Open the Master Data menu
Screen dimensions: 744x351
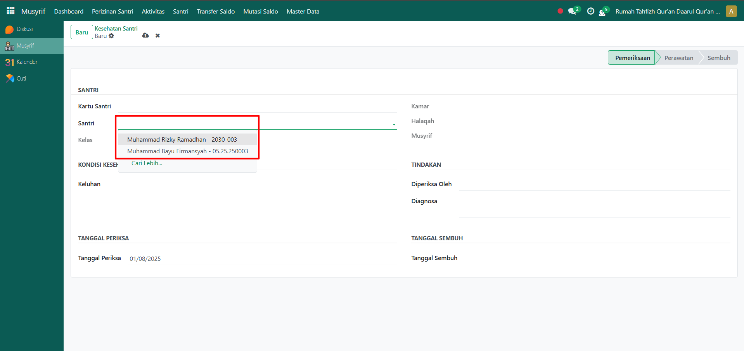[x=303, y=12]
